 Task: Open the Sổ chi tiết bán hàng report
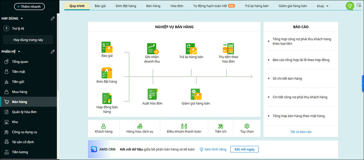click(287, 78)
